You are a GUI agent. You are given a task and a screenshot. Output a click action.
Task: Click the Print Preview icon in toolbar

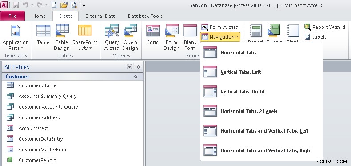74,5
